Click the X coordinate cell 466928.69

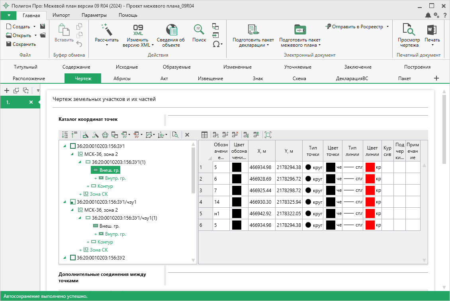[260, 179]
